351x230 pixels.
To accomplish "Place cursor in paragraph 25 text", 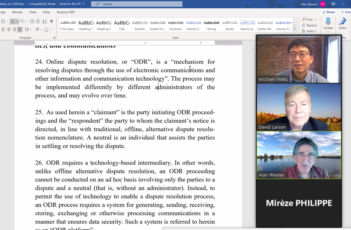I will [125, 129].
